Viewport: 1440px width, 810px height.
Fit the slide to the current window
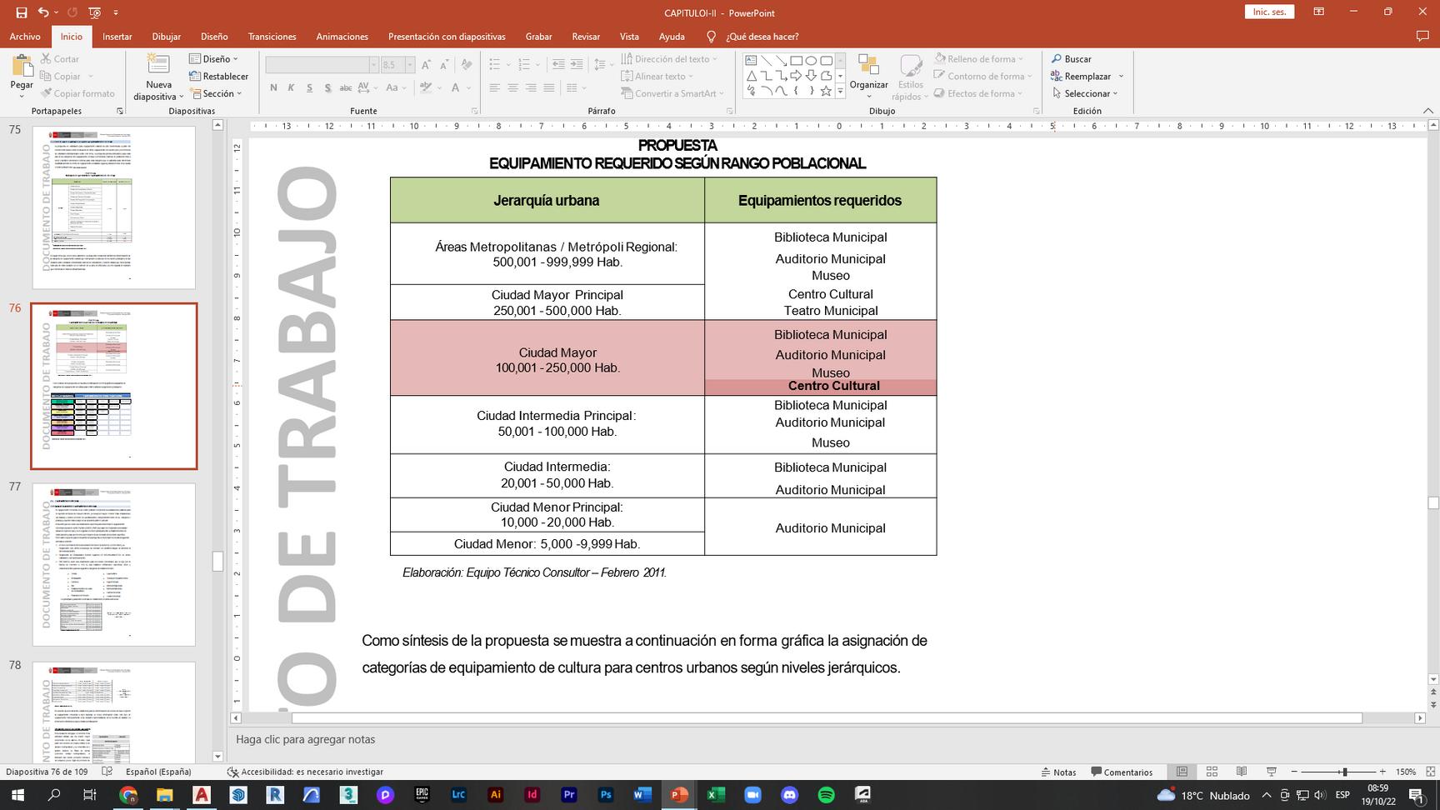click(x=1431, y=772)
